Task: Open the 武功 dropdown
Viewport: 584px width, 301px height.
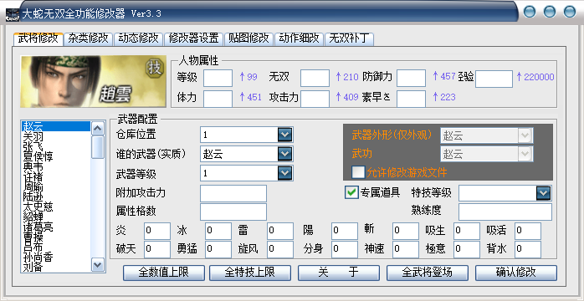Action: [x=525, y=154]
